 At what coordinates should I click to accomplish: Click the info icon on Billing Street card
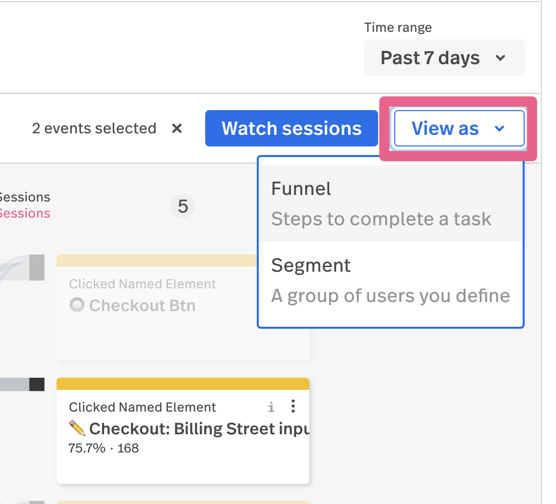click(x=271, y=407)
